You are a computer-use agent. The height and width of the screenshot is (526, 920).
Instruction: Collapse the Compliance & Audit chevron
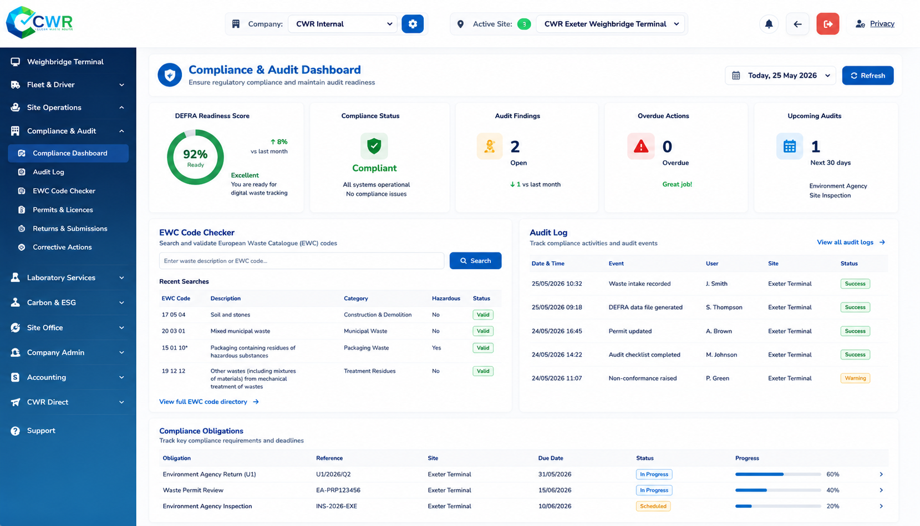click(x=121, y=131)
